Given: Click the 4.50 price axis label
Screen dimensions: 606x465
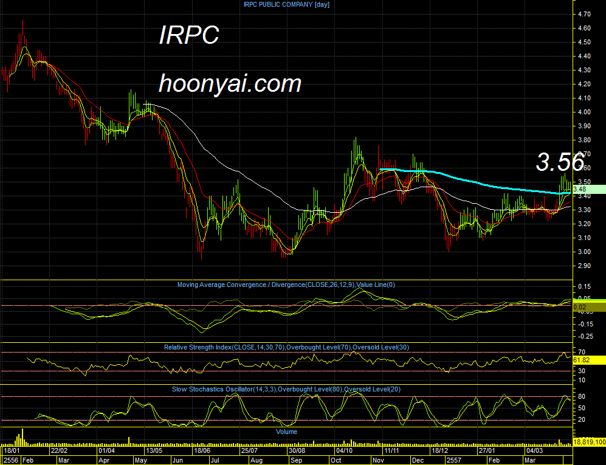Looking at the screenshot, I should click(x=584, y=42).
